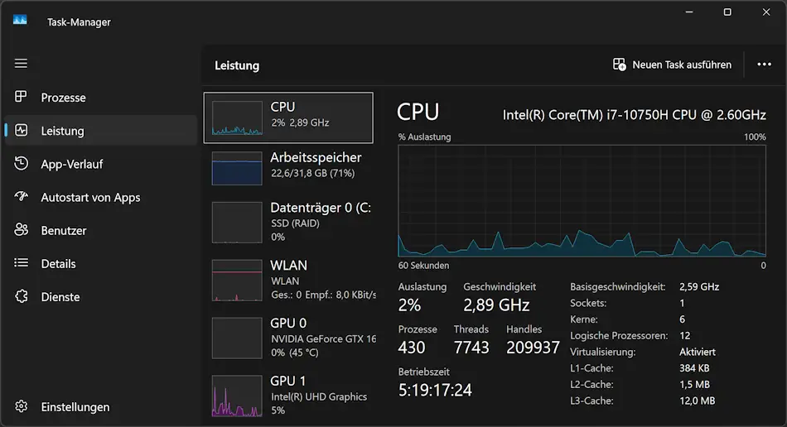Click the Task-Manager app icon in title bar
Image resolution: width=787 pixels, height=427 pixels.
click(20, 21)
